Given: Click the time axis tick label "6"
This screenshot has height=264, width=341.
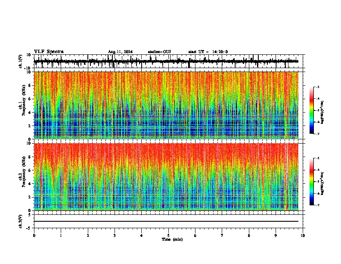Looking at the screenshot, I should pos(195,236).
